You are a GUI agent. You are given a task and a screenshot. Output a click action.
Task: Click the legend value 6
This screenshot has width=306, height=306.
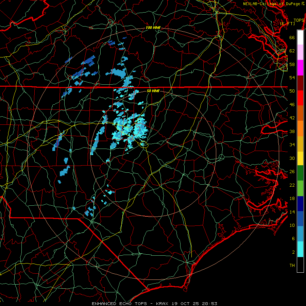[x=293, y=239]
